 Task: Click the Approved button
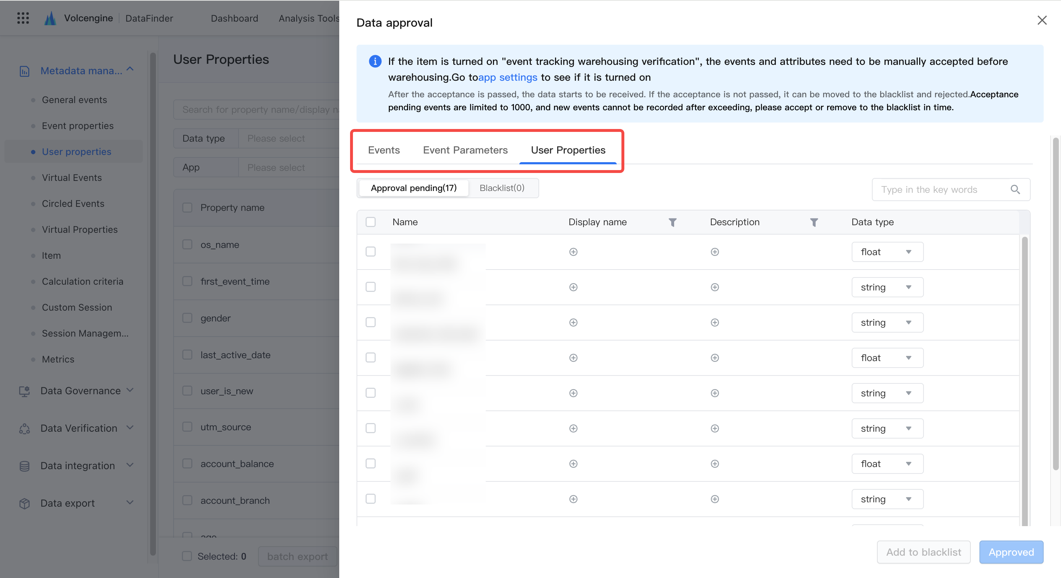(1011, 552)
